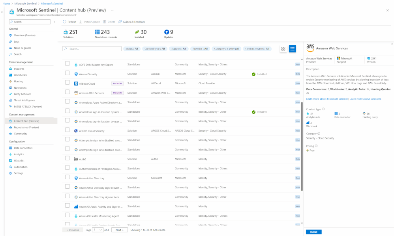This screenshot has height=236, width=394.
Task: Click the Content type info icon
Action: tap(323, 109)
